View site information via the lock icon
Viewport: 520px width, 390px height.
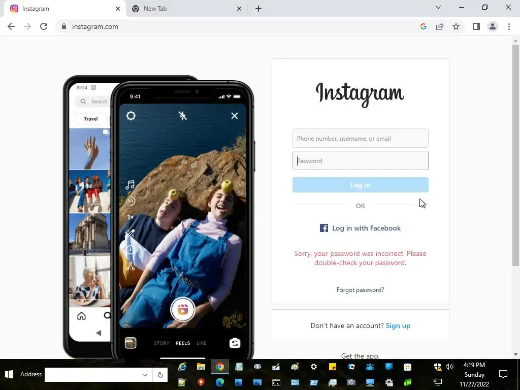[64, 26]
